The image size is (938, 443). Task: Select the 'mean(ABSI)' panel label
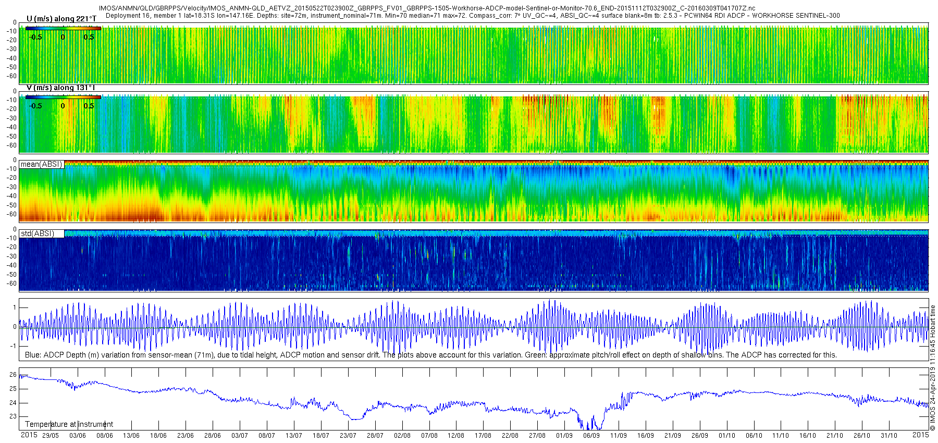click(x=41, y=164)
